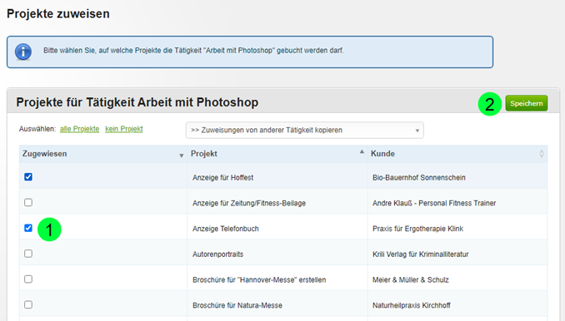Click the Zugewiesen column sort arrow

click(x=181, y=156)
